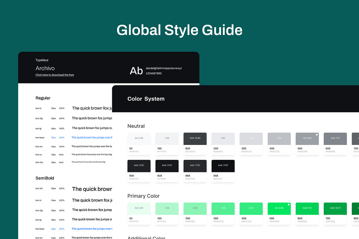
Task: Click the 'SemiBold' section heading
Action: point(45,178)
